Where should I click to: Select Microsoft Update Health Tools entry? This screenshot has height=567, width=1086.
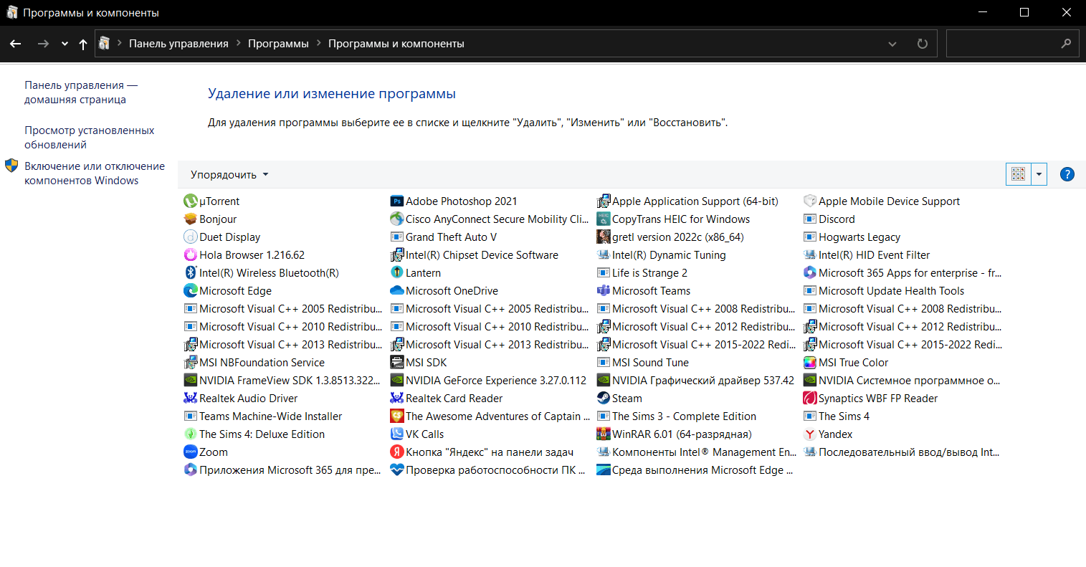point(884,291)
